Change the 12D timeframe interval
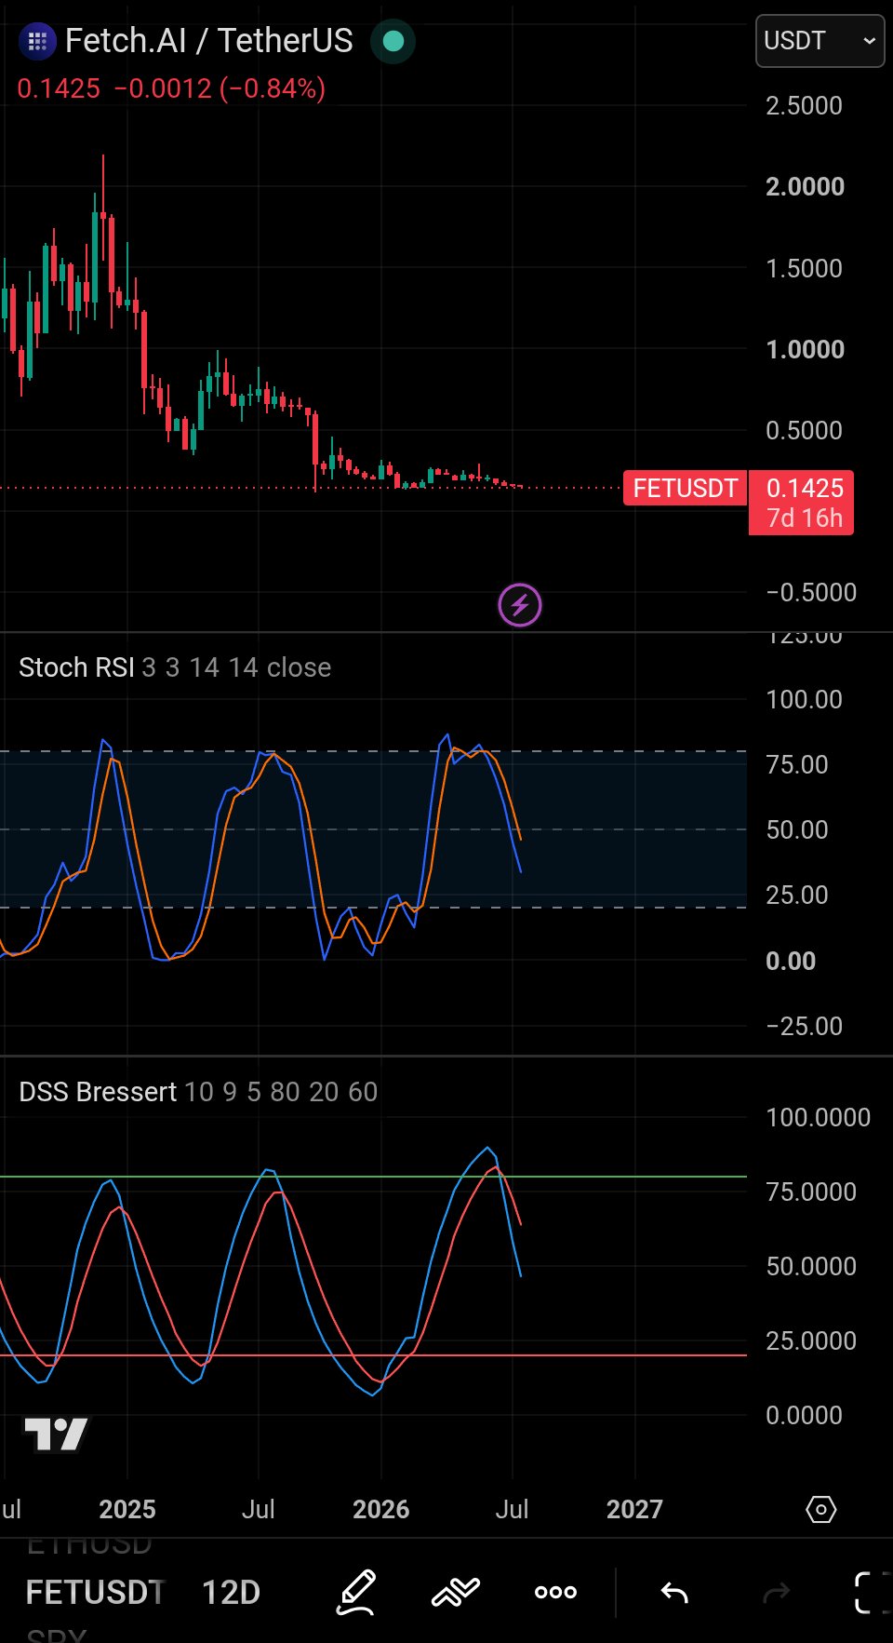This screenshot has width=893, height=1643. click(x=231, y=1592)
